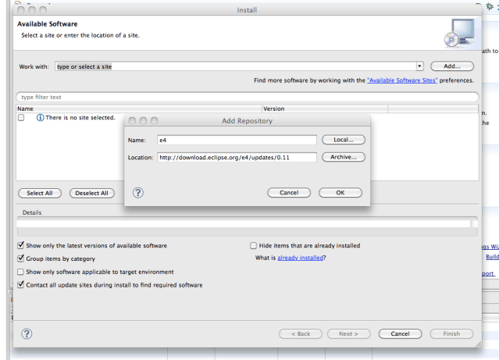499x360 pixels.
Task: Open the 'already installed' link
Action: [300, 258]
